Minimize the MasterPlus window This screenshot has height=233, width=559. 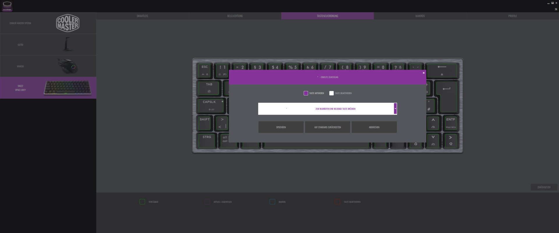click(548, 3)
